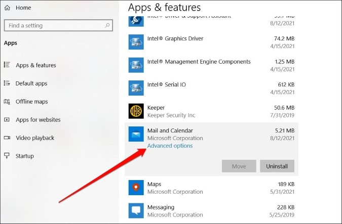Click the Apps for websites icon
This screenshot has height=224, width=342.
pyautogui.click(x=7, y=119)
